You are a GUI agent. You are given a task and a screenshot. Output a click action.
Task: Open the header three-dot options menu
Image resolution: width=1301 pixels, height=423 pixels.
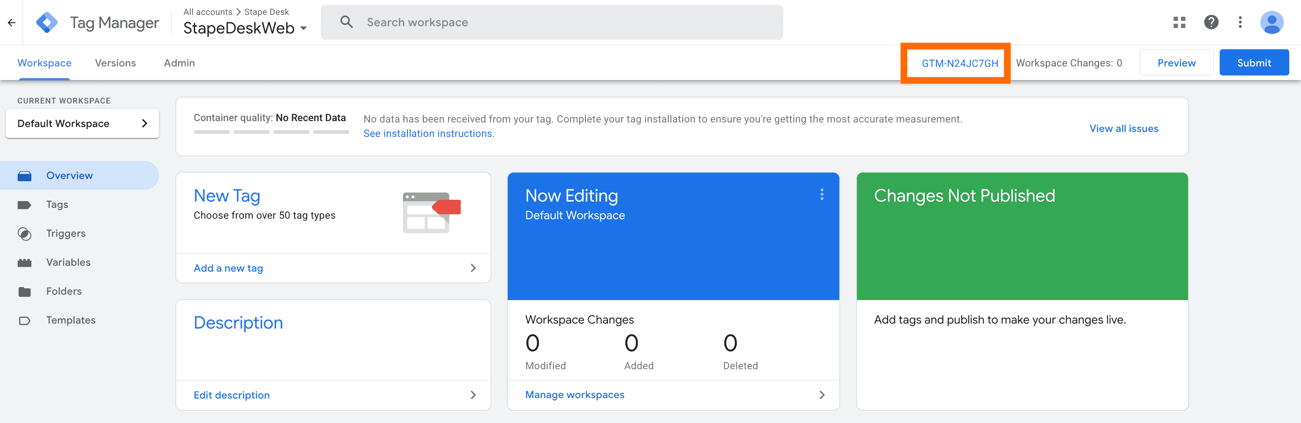click(1240, 22)
